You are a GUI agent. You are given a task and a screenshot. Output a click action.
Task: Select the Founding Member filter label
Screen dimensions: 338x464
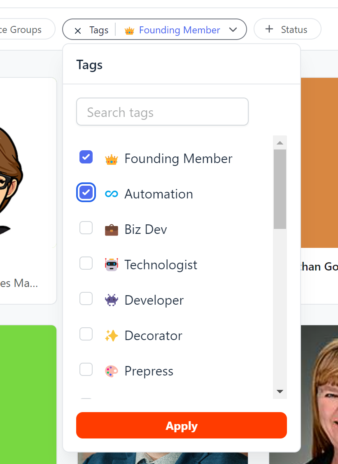click(179, 30)
